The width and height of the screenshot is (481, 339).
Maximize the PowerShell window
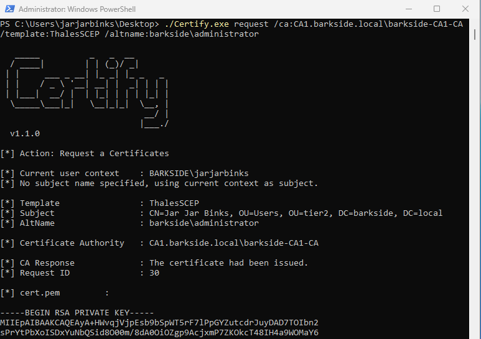point(436,9)
